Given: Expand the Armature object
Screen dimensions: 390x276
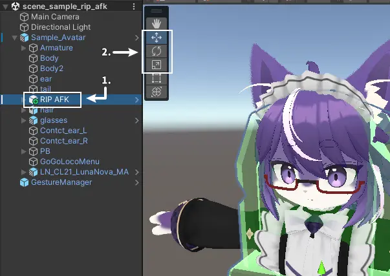Looking at the screenshot, I should point(24,48).
